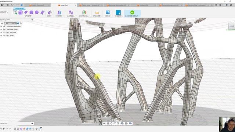Screen dimensions: 235x132
Task: Select the Create Sketch tool
Action: point(15,12)
